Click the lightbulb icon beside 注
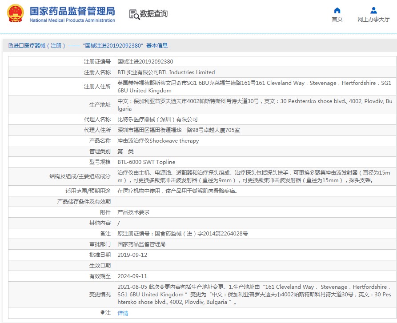 [x=103, y=313]
